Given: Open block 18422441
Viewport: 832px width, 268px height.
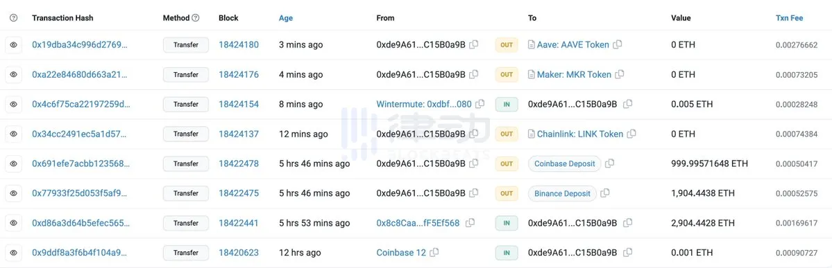Looking at the screenshot, I should [x=239, y=223].
